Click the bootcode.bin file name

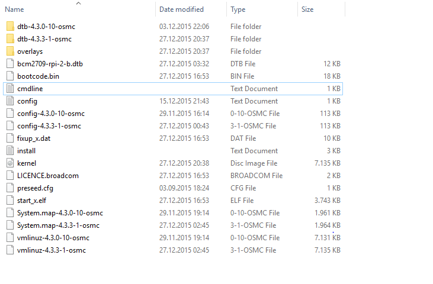coord(38,76)
